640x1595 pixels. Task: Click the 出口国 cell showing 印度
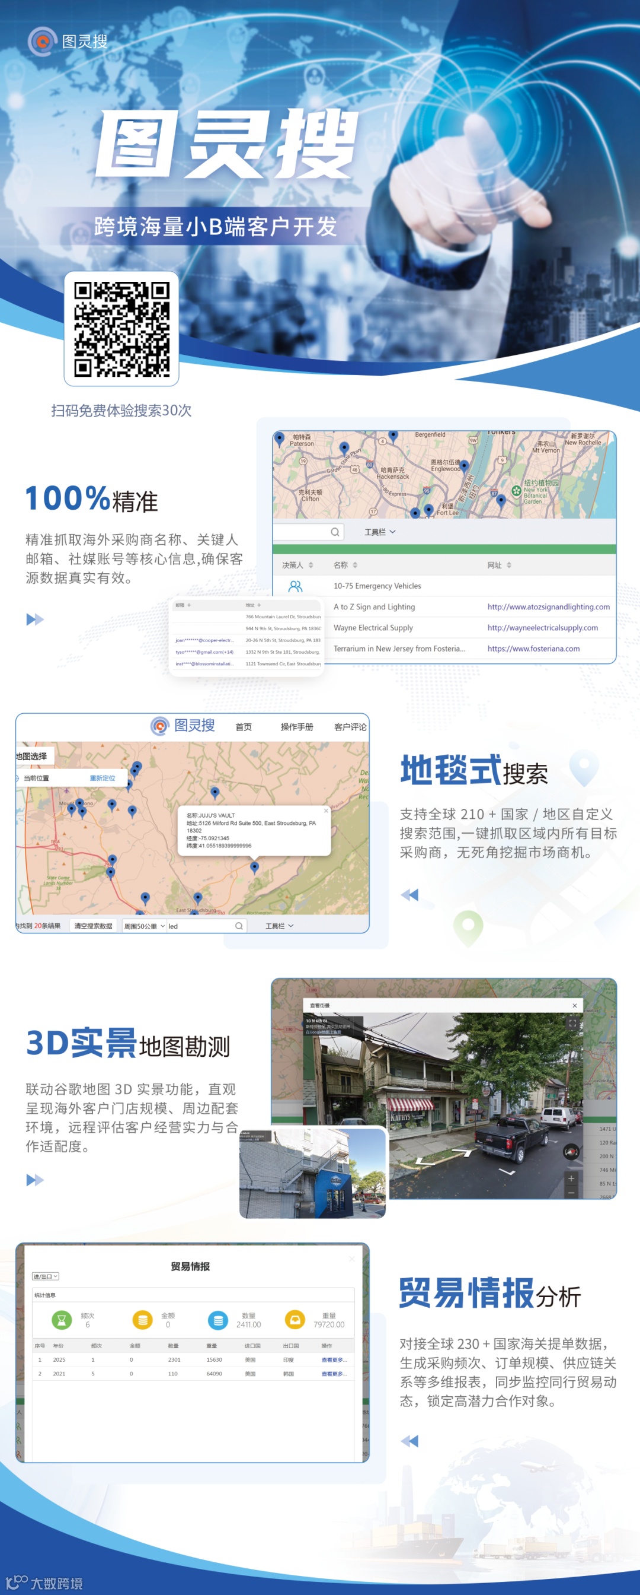(x=289, y=1359)
